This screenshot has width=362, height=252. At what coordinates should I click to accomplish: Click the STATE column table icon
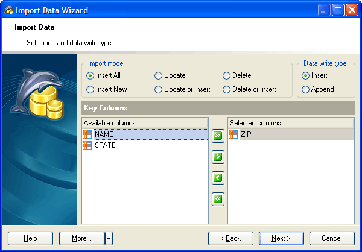(x=87, y=145)
